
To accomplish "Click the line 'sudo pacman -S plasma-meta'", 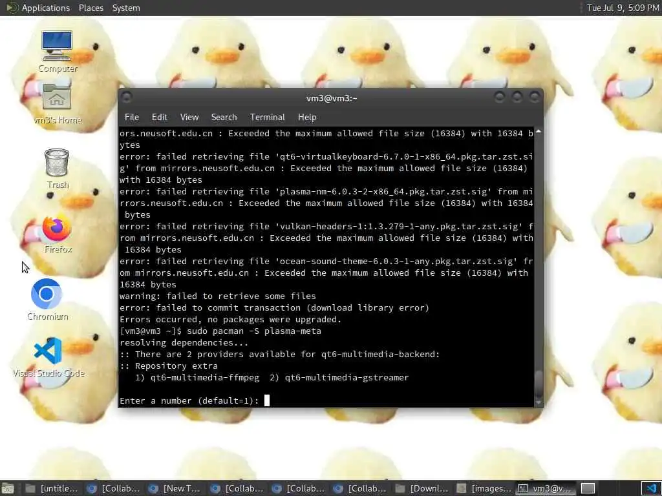I will [x=253, y=331].
